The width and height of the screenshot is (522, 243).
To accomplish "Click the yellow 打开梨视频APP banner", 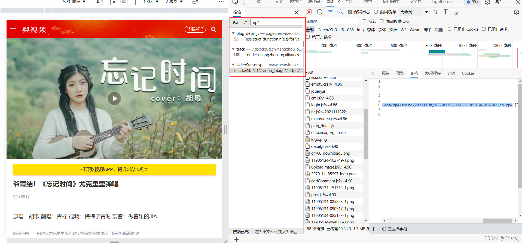I will point(114,169).
